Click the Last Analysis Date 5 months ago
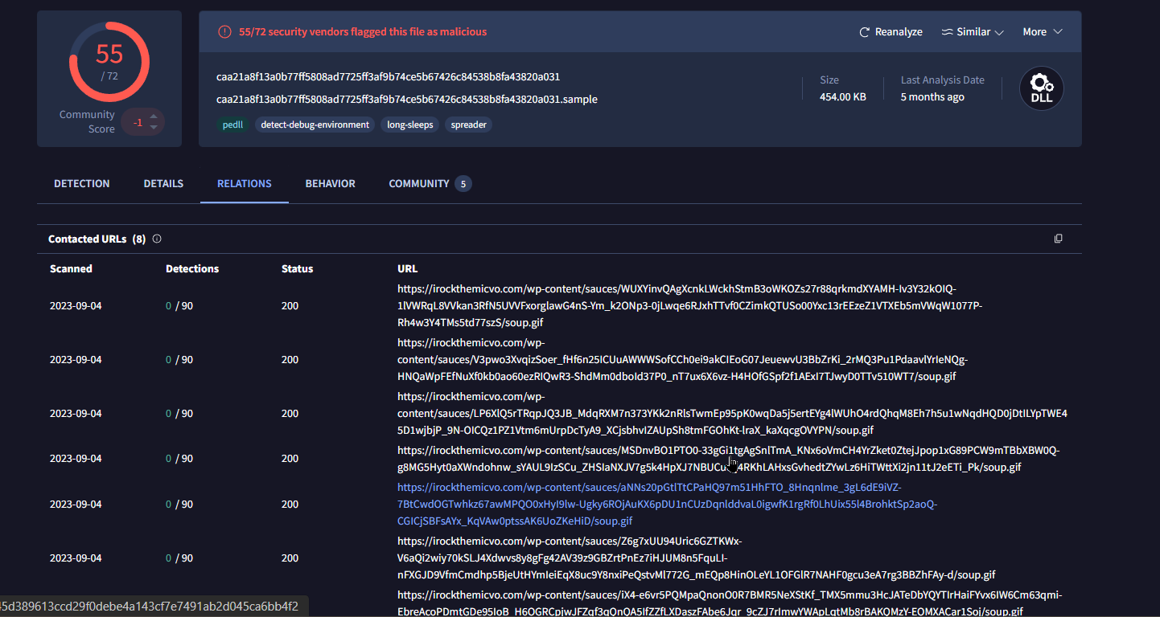Viewport: 1160px width, 617px height. [x=932, y=97]
